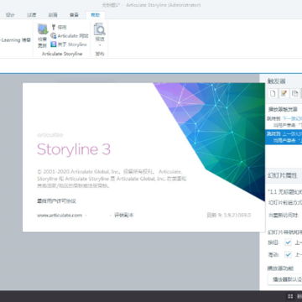Click the version 3.9.21069.0 text
302x302 pixels.
coord(237,215)
